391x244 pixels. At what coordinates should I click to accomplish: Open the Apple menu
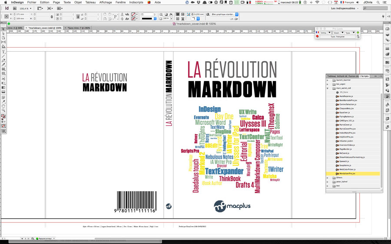tap(6, 2)
